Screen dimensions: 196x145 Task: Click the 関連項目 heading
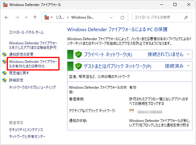click(16, 123)
